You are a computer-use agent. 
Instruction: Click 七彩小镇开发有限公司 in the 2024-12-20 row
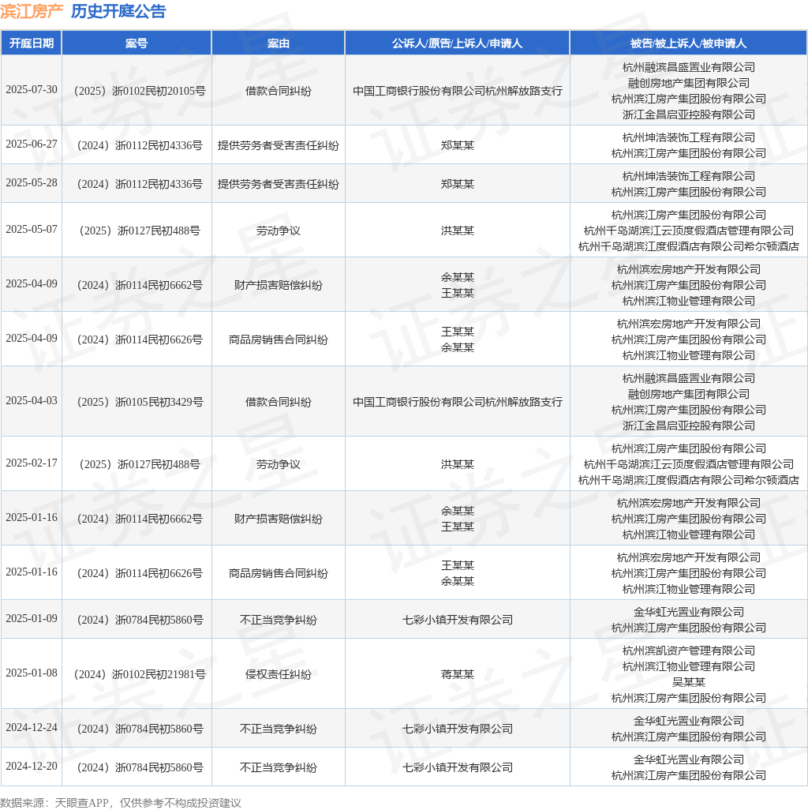tap(458, 767)
